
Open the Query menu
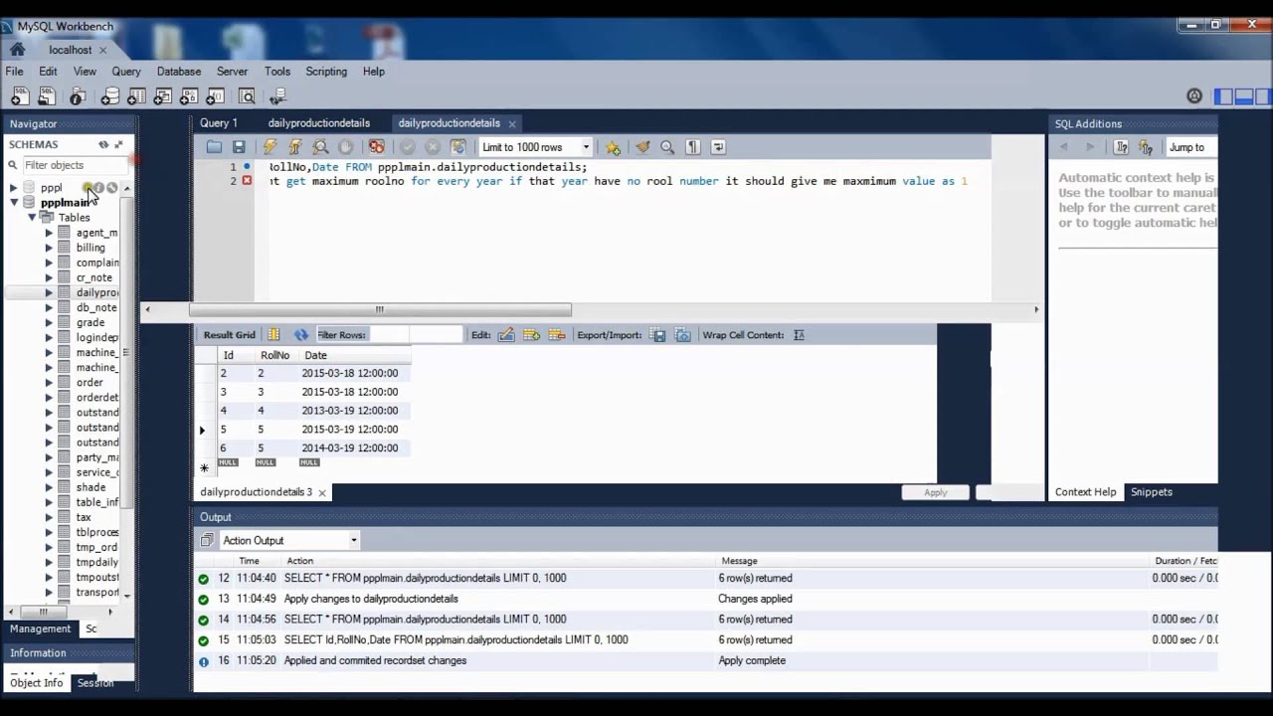click(126, 72)
